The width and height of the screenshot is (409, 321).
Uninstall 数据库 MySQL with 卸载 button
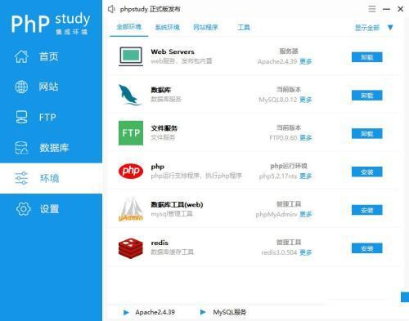(367, 96)
